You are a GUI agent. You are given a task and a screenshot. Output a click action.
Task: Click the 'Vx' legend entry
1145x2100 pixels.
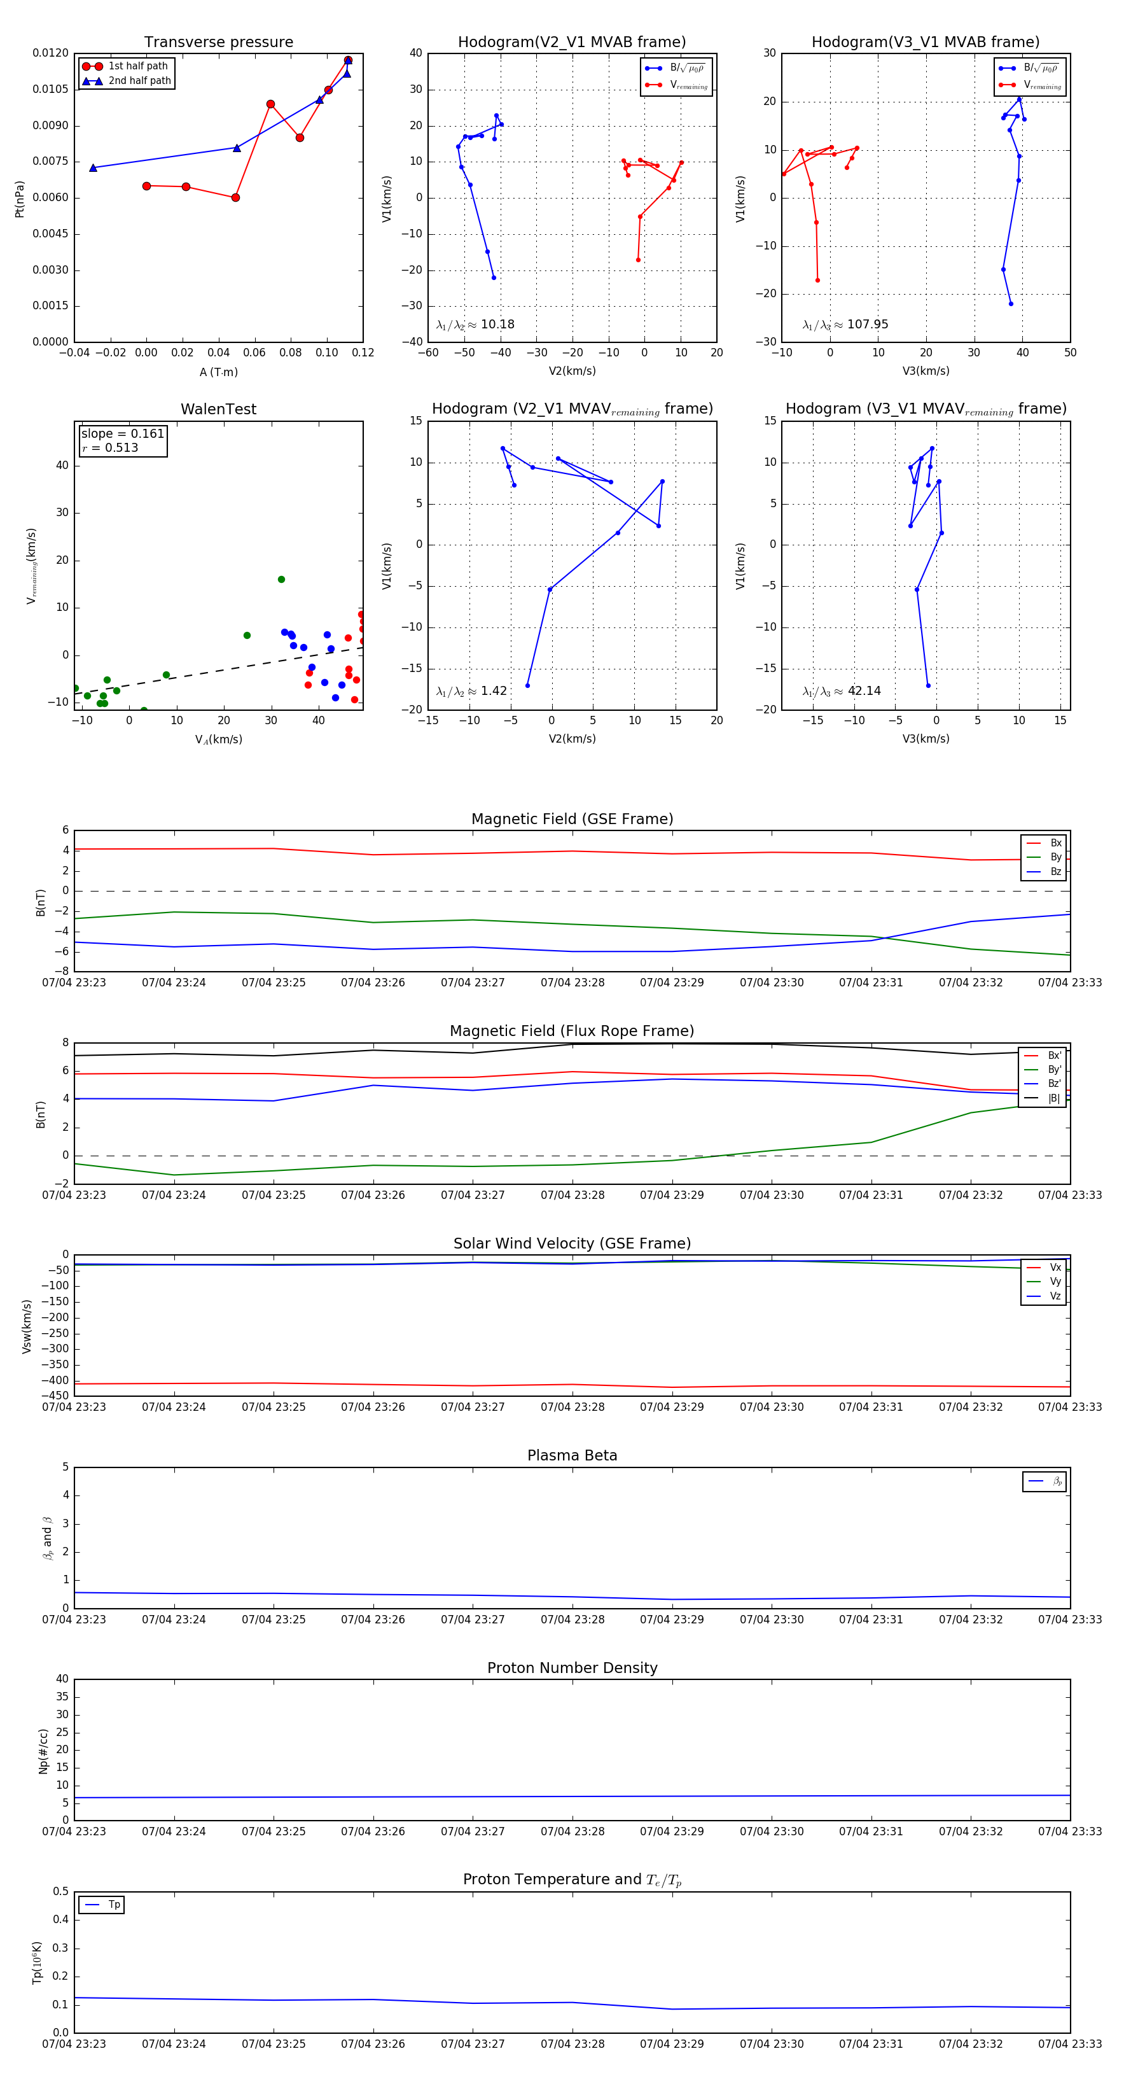[1044, 1268]
